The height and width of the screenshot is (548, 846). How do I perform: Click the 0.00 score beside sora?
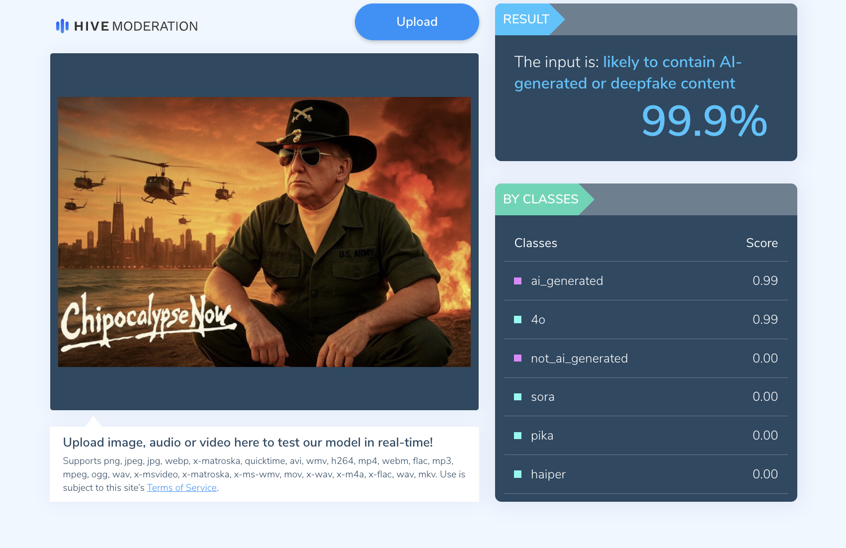pos(765,397)
